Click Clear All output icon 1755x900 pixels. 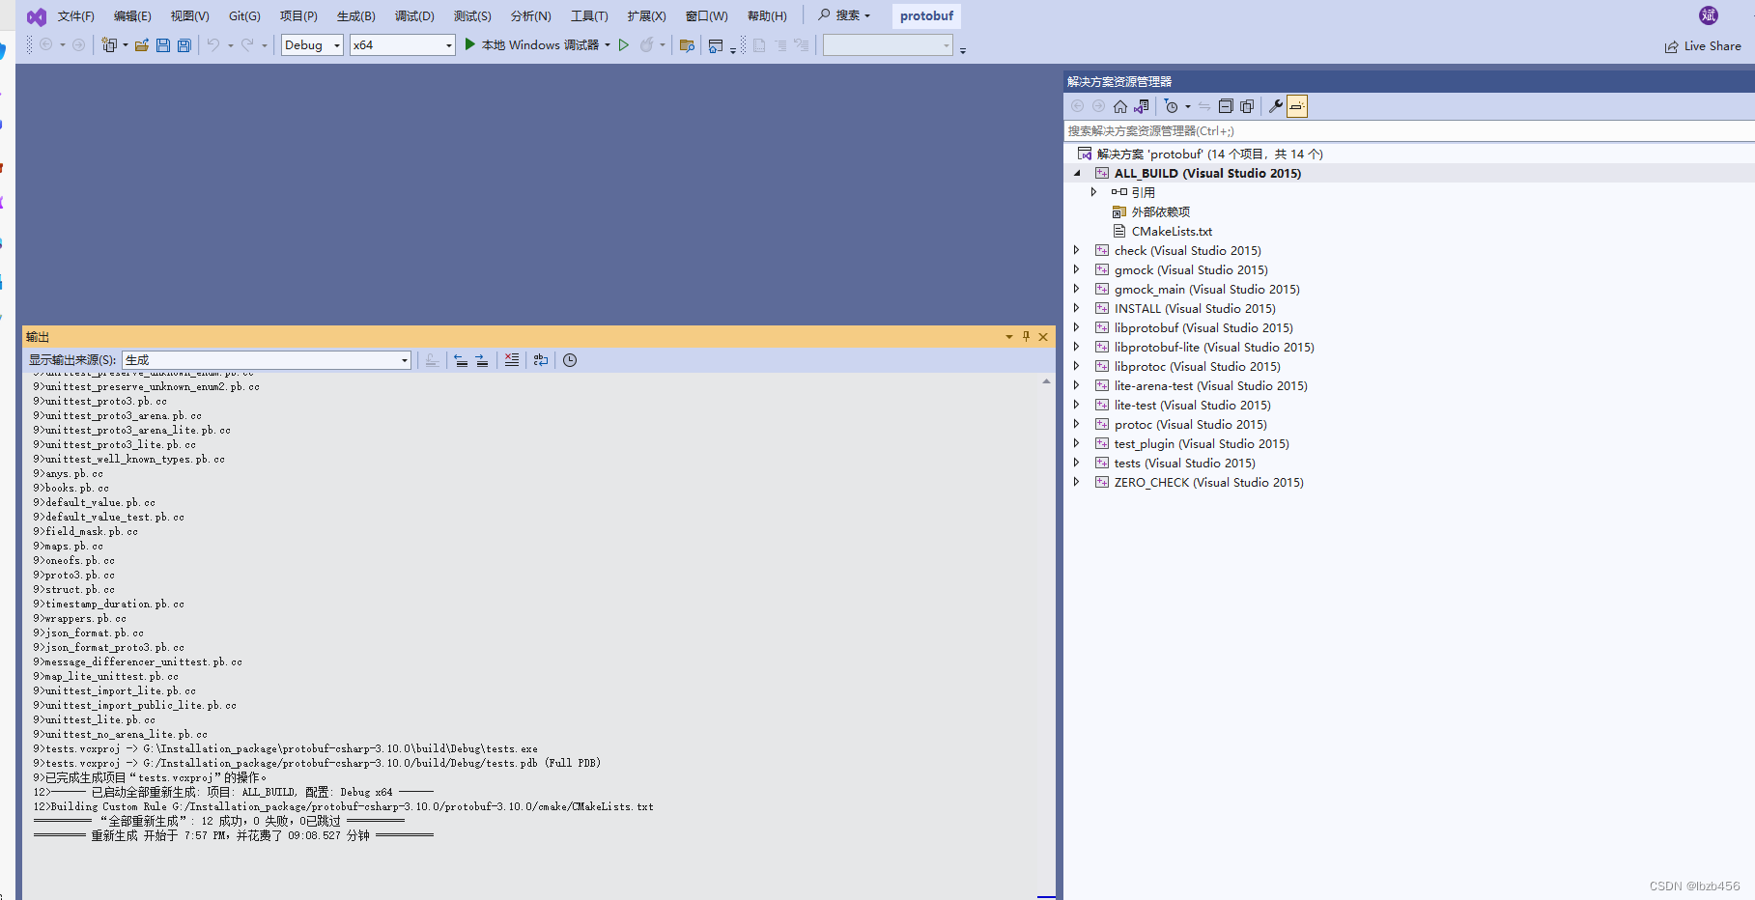[x=512, y=360]
